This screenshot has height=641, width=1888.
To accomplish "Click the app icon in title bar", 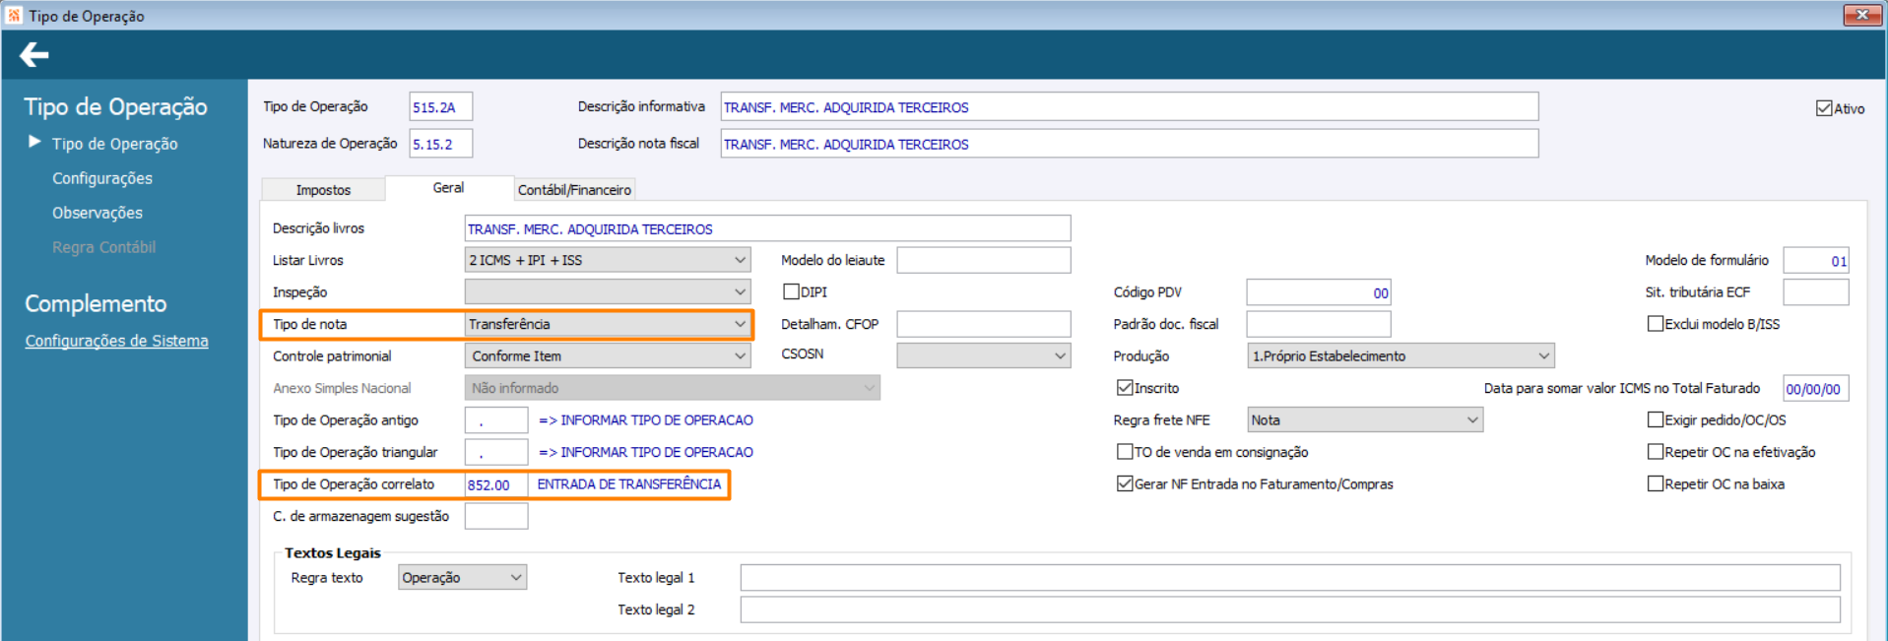I will [14, 15].
